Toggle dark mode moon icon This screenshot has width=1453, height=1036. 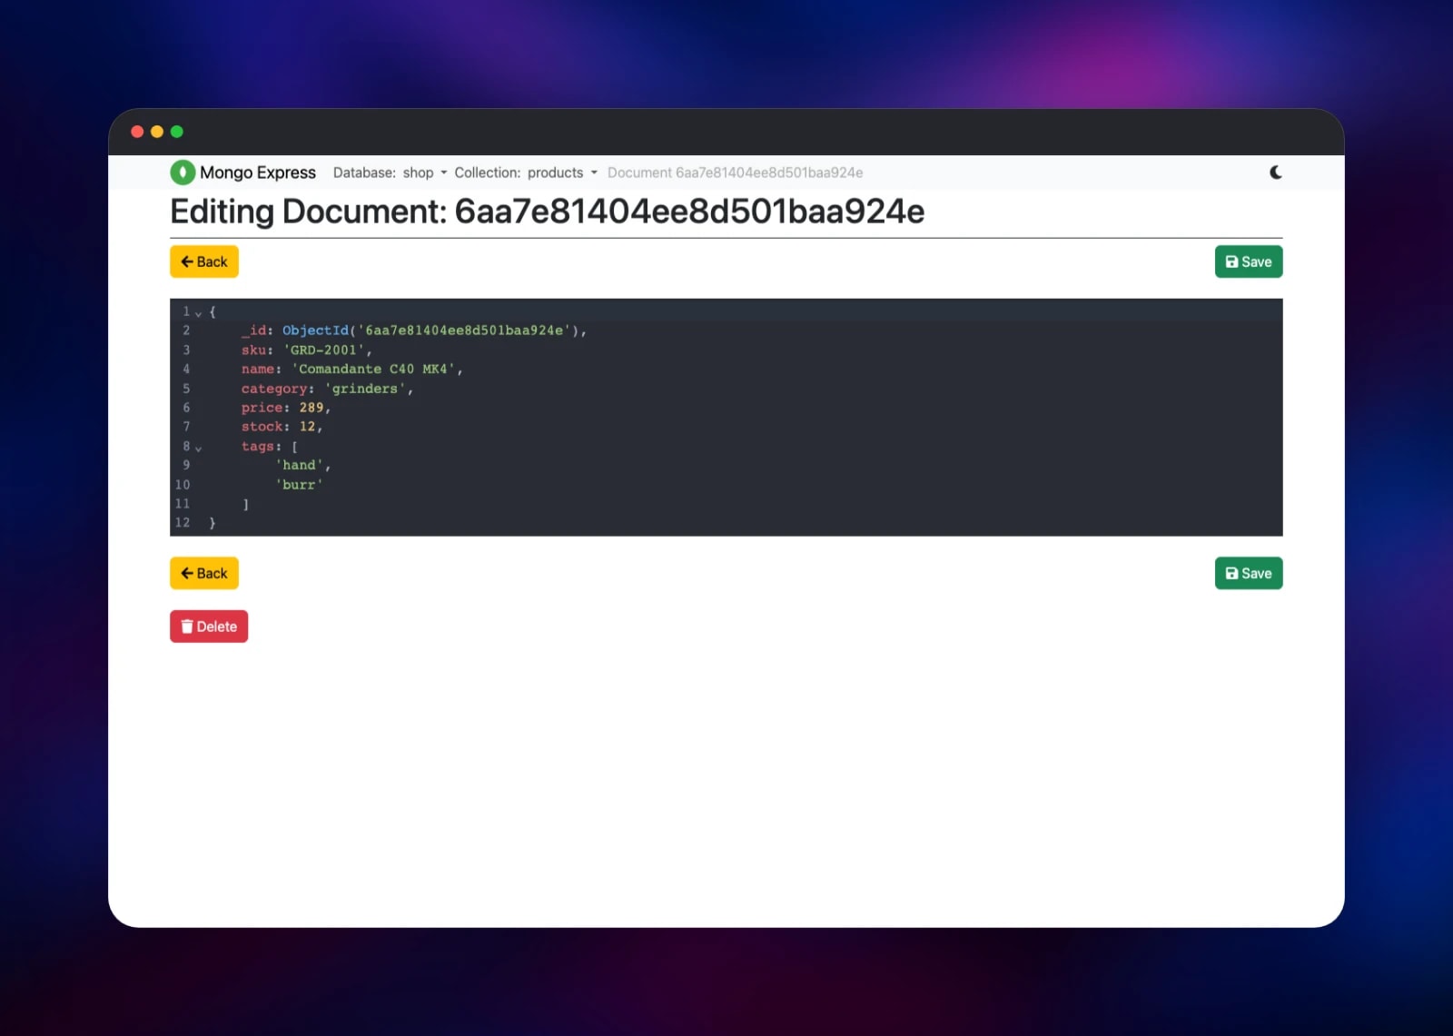pos(1275,173)
